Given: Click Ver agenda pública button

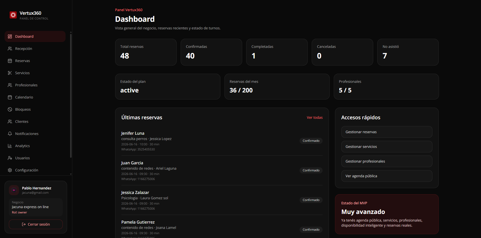Looking at the screenshot, I should point(387,176).
